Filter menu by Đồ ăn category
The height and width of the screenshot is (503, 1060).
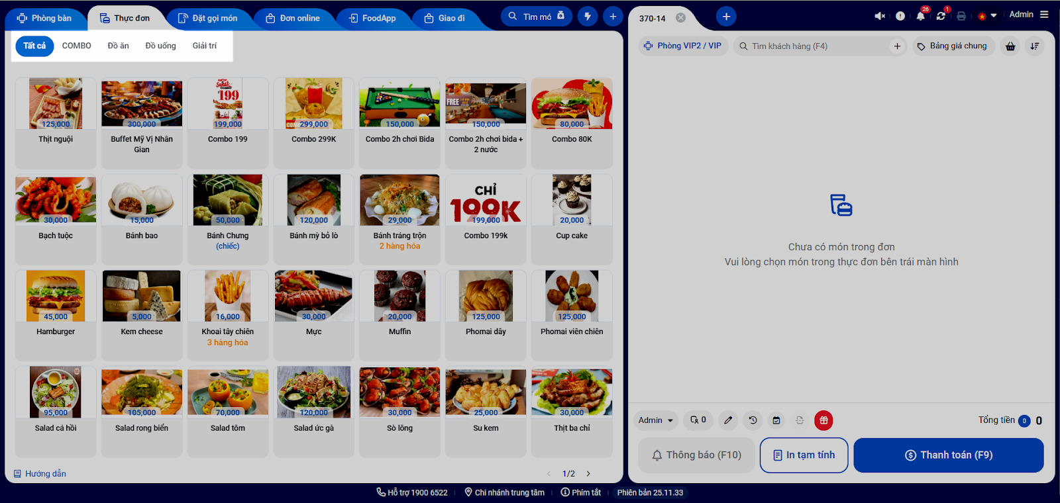(119, 46)
